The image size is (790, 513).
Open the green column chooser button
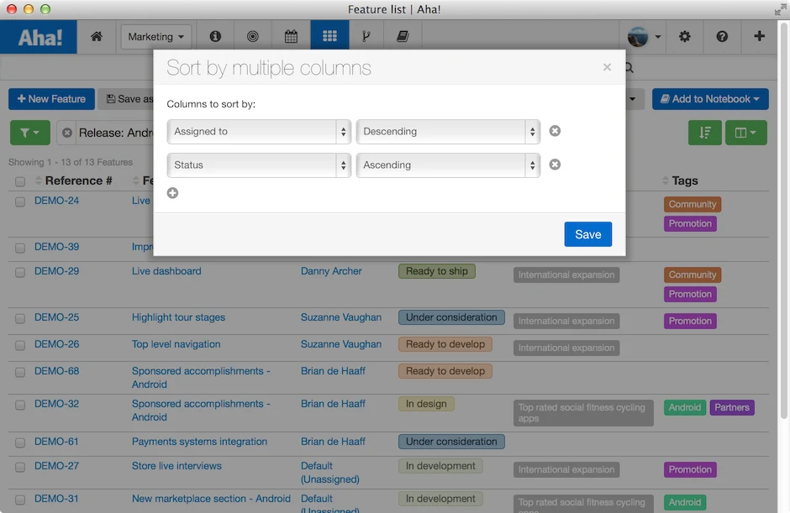coord(746,133)
